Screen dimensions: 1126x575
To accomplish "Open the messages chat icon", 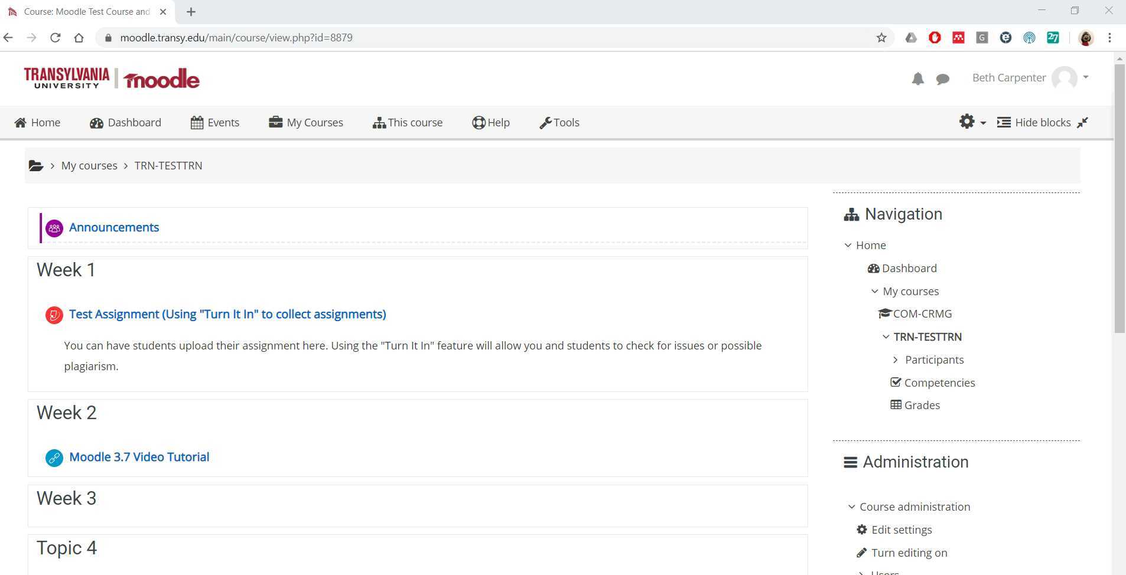I will point(942,79).
